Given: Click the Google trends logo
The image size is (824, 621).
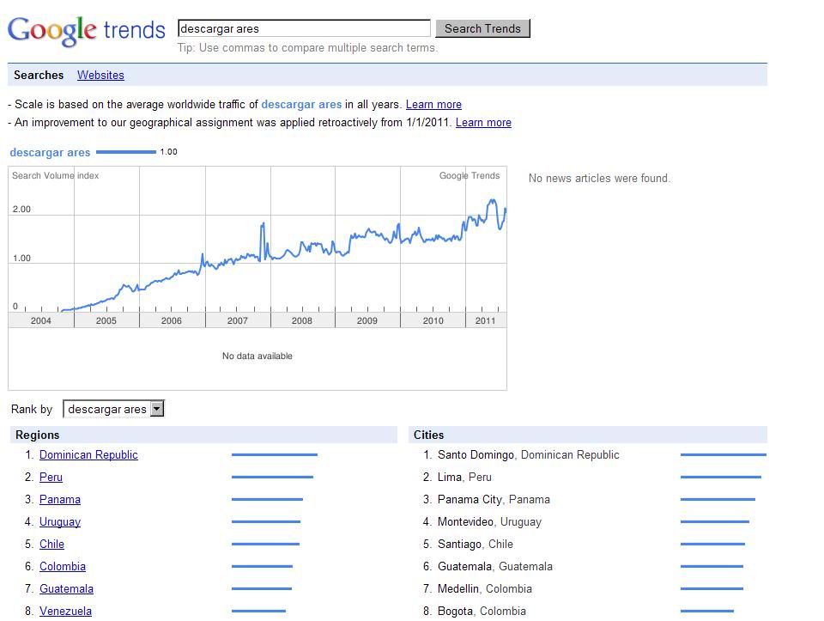Looking at the screenshot, I should 86,31.
